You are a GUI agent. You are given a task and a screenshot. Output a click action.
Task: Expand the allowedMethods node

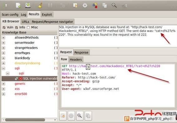(3, 38)
